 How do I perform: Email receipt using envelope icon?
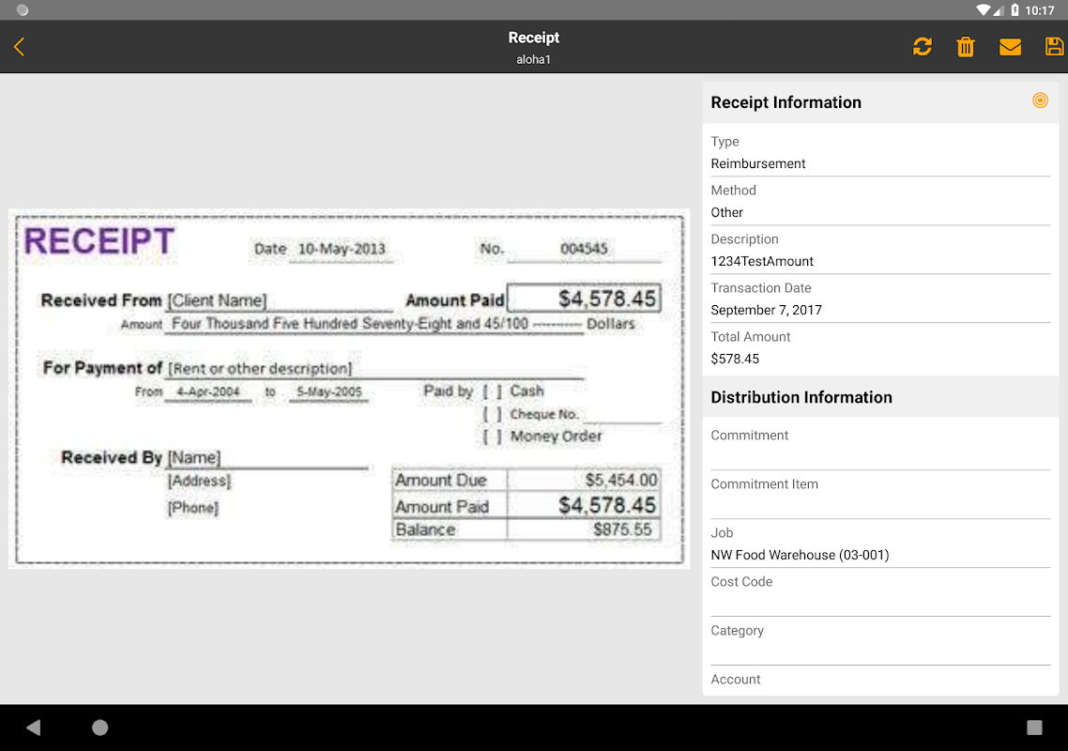tap(1010, 47)
